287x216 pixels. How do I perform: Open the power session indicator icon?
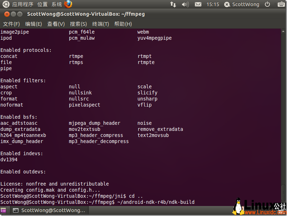[x=267, y=5]
